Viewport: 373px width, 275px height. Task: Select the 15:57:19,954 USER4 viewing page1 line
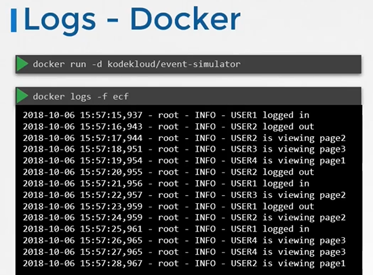(184, 161)
